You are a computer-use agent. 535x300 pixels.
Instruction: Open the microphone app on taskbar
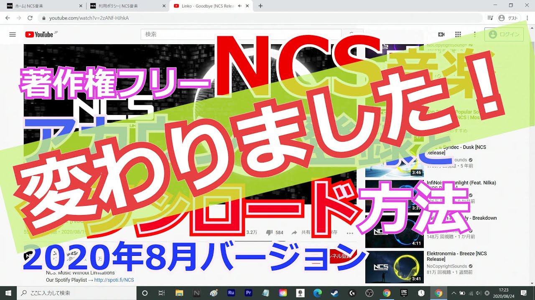click(x=300, y=293)
